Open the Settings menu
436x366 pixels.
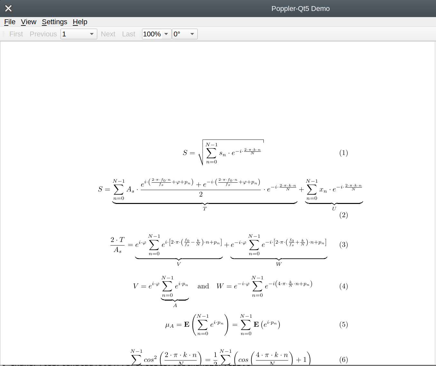(x=54, y=22)
